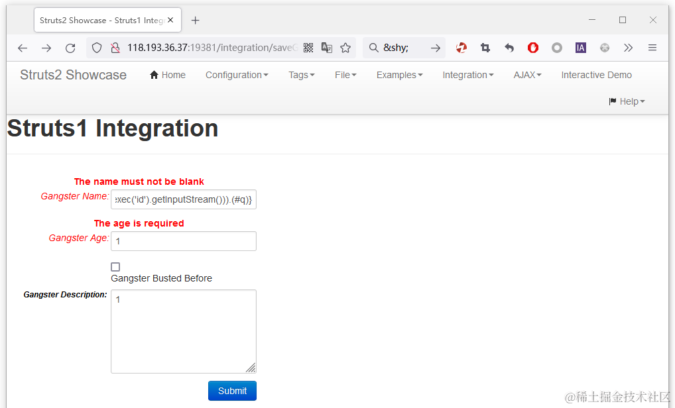Click the Gangster Name label
Screen dimensions: 675x408
pyautogui.click(x=75, y=196)
